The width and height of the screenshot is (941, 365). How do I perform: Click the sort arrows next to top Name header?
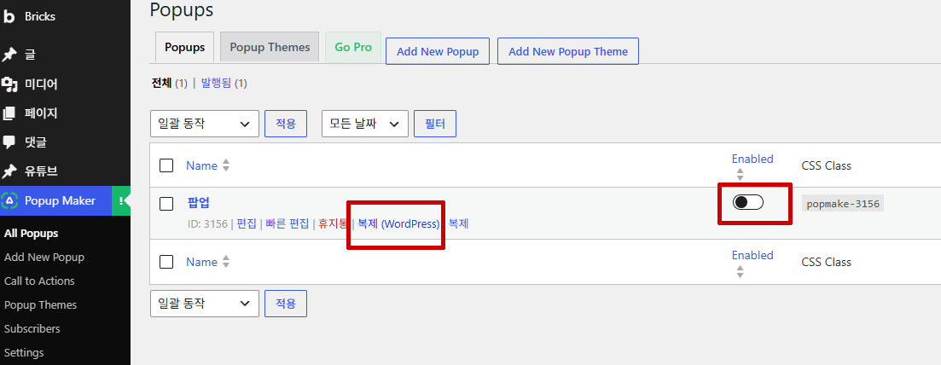coord(225,165)
